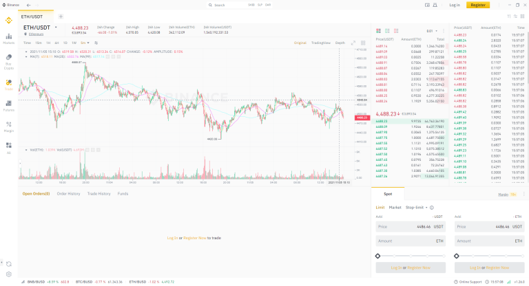Select the 1H chart interval
The height and width of the screenshot is (286, 529).
point(48,43)
